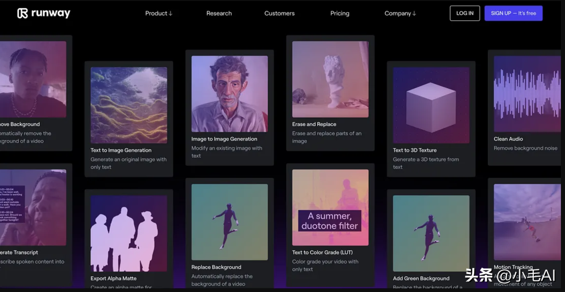Open the Add Green Background thumbnail
This screenshot has width=565, height=292.
point(431,233)
